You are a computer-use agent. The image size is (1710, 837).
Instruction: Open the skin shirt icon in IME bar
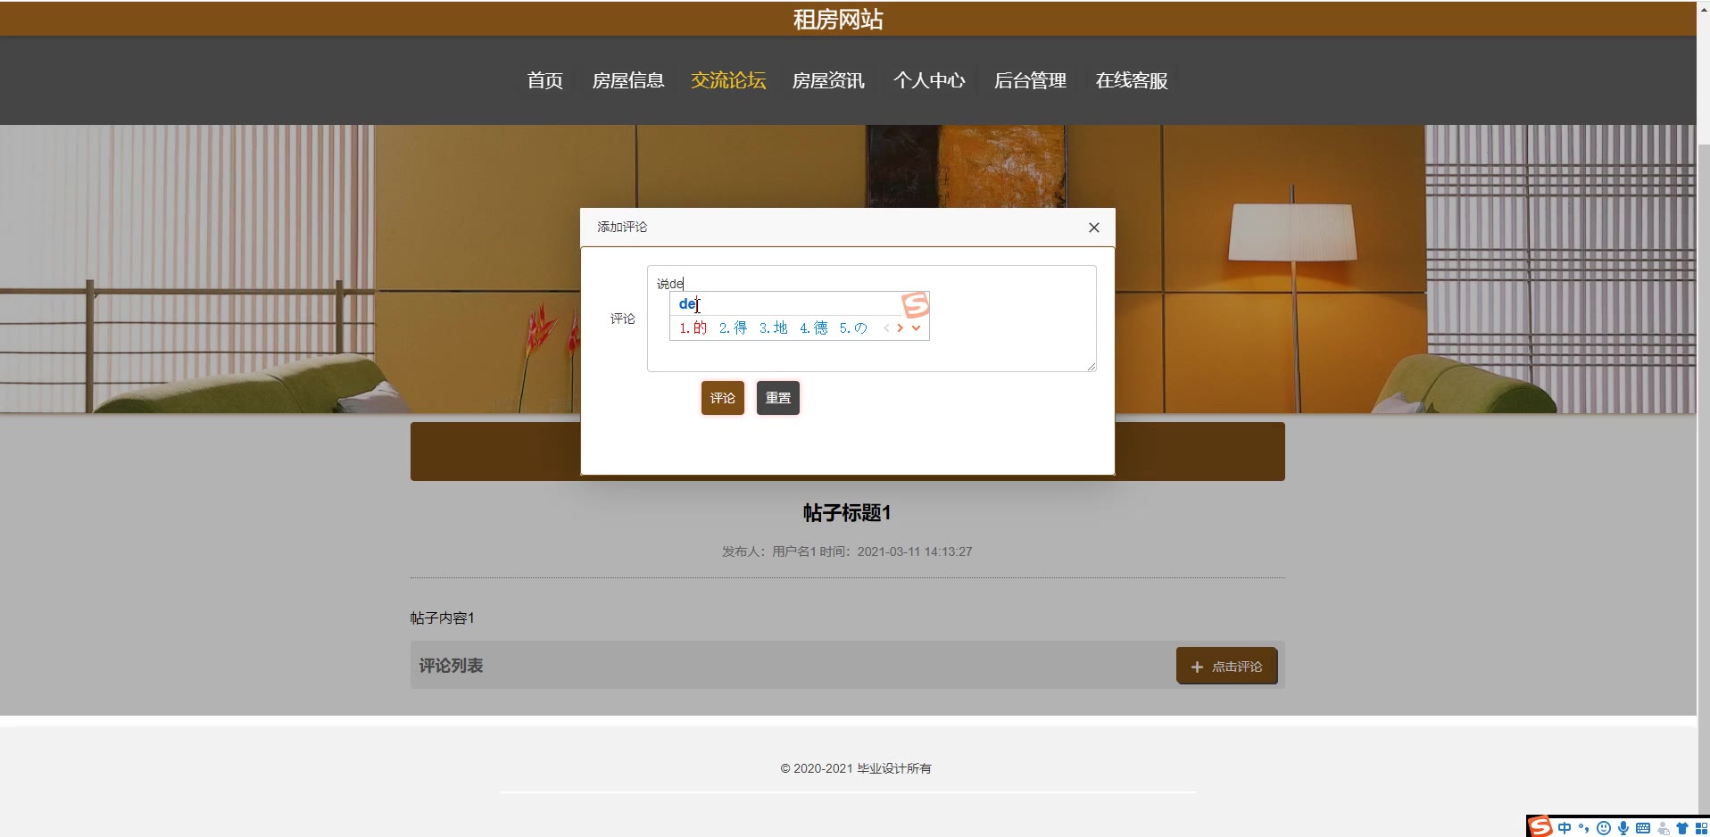point(1682,828)
